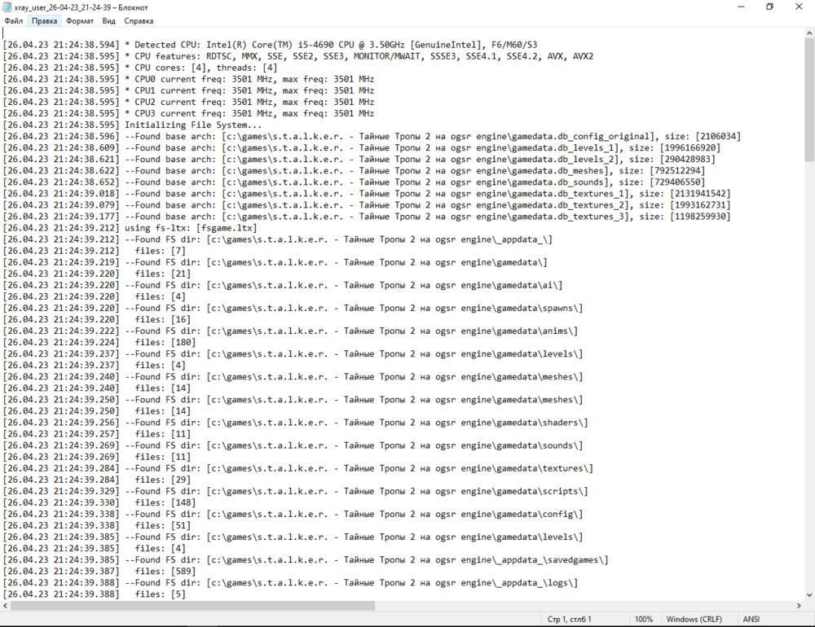Click horizontal scrollbar right arrow

tap(799, 606)
